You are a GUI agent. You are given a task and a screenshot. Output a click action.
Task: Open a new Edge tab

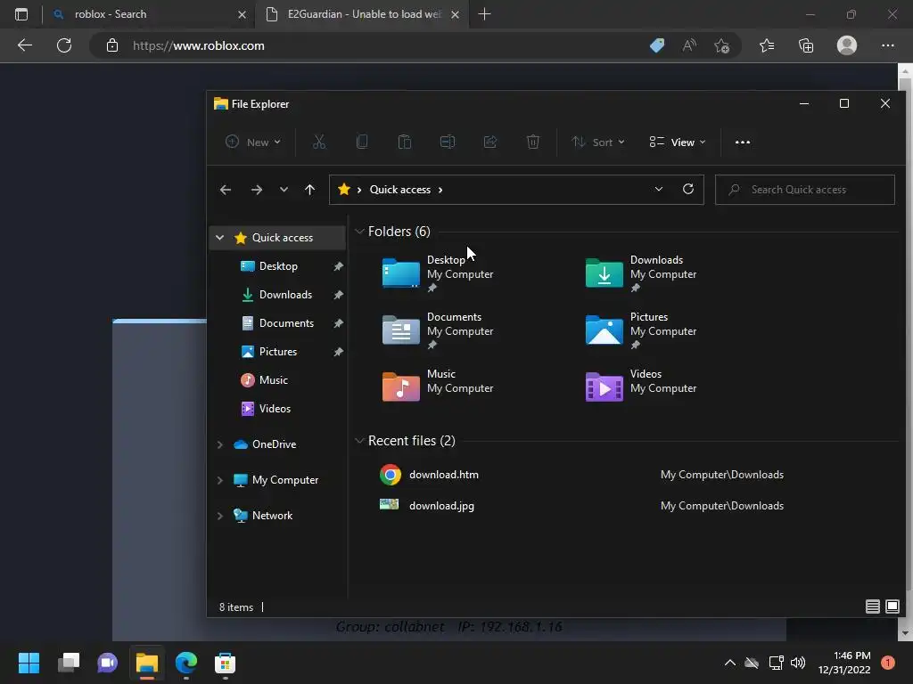(x=484, y=14)
